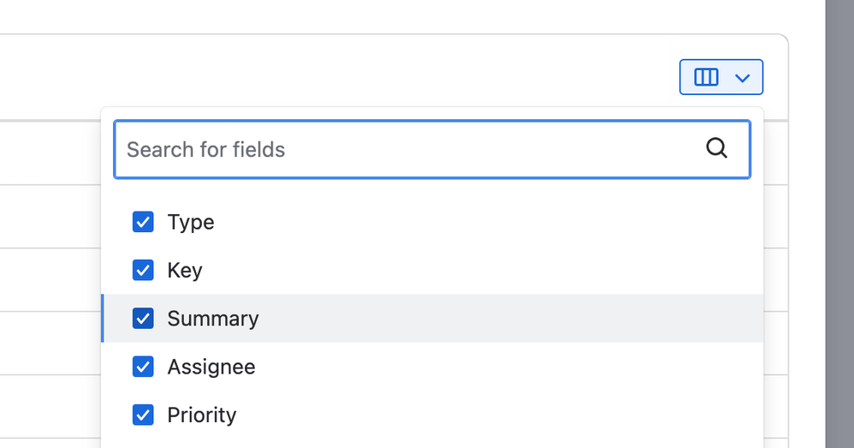Select the Priority label text
The width and height of the screenshot is (854, 448).
click(x=202, y=415)
